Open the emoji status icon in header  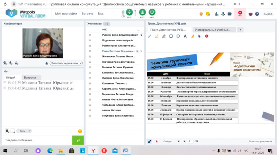pyautogui.click(x=208, y=14)
